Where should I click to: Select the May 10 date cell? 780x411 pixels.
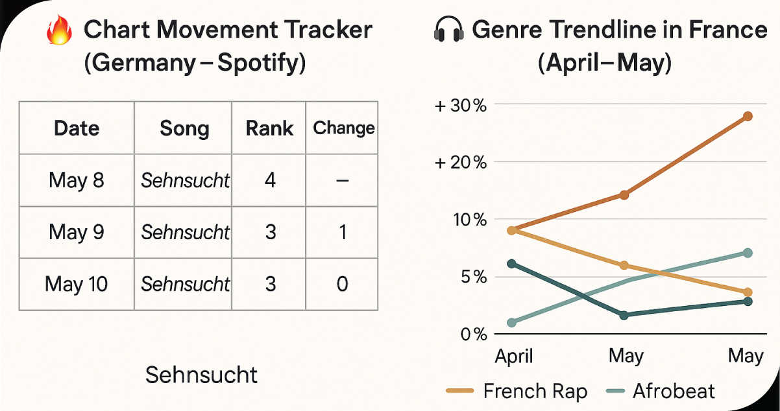point(77,284)
